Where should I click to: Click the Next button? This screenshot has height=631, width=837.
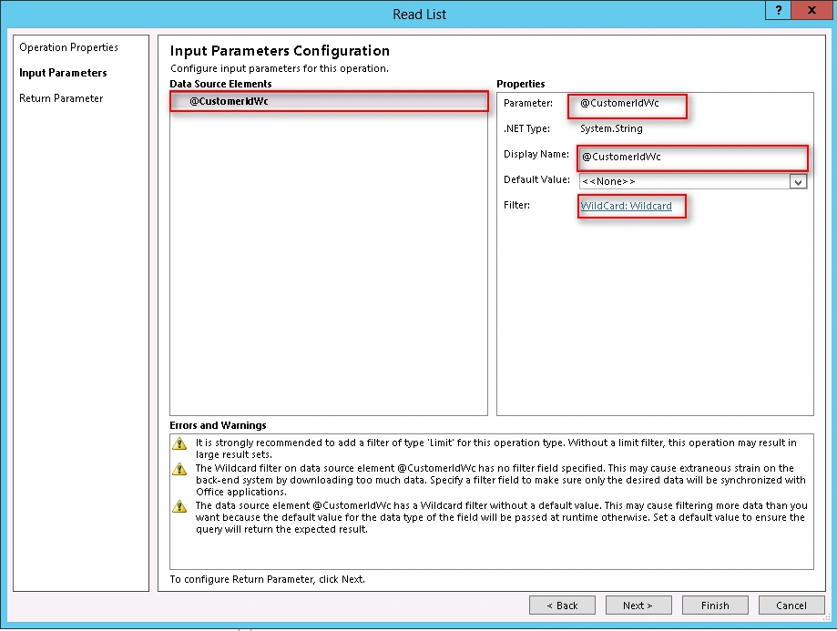pos(638,606)
